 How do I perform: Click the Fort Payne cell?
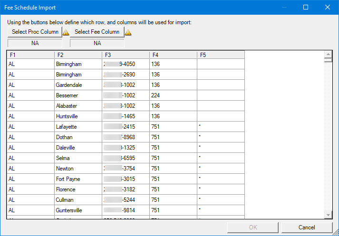(68, 179)
